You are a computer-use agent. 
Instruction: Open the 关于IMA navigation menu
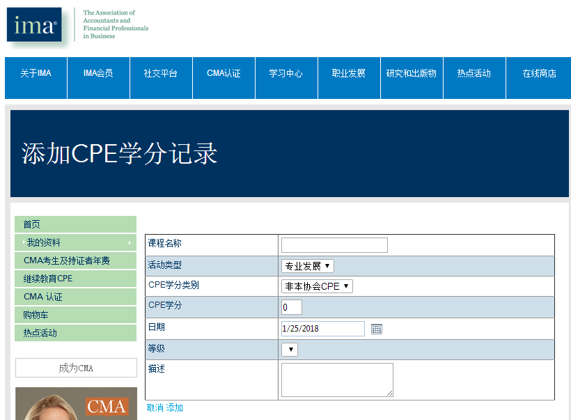pyautogui.click(x=36, y=77)
